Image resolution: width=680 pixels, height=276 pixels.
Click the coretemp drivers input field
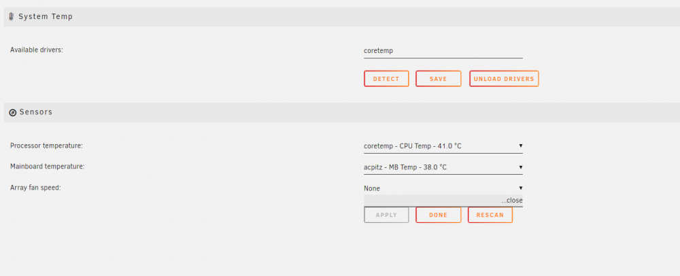pyautogui.click(x=443, y=51)
